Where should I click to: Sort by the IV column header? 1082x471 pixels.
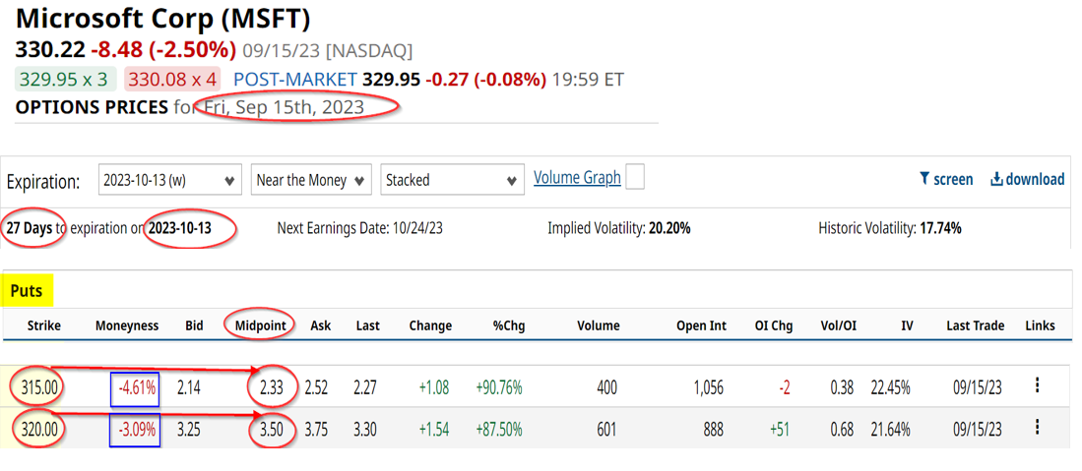(x=907, y=325)
